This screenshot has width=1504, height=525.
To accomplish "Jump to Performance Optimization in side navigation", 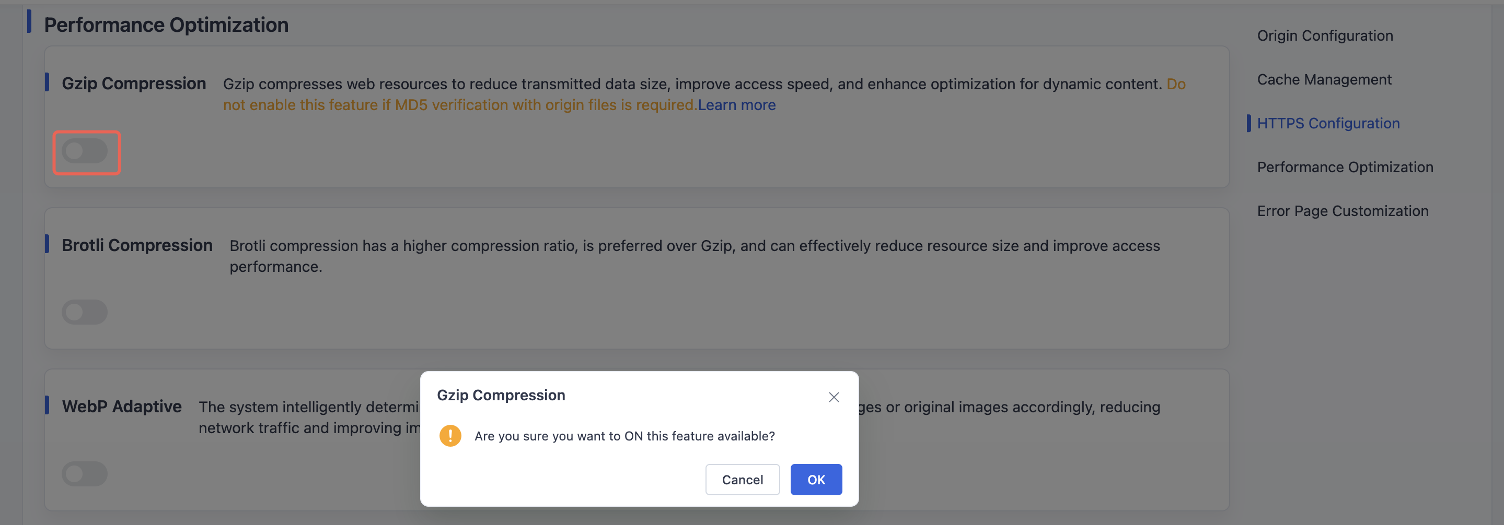I will 1345,167.
